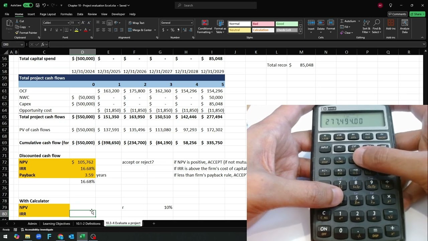Image resolution: width=428 pixels, height=241 pixels.
Task: Click Middle Align icon
Action: (104, 23)
